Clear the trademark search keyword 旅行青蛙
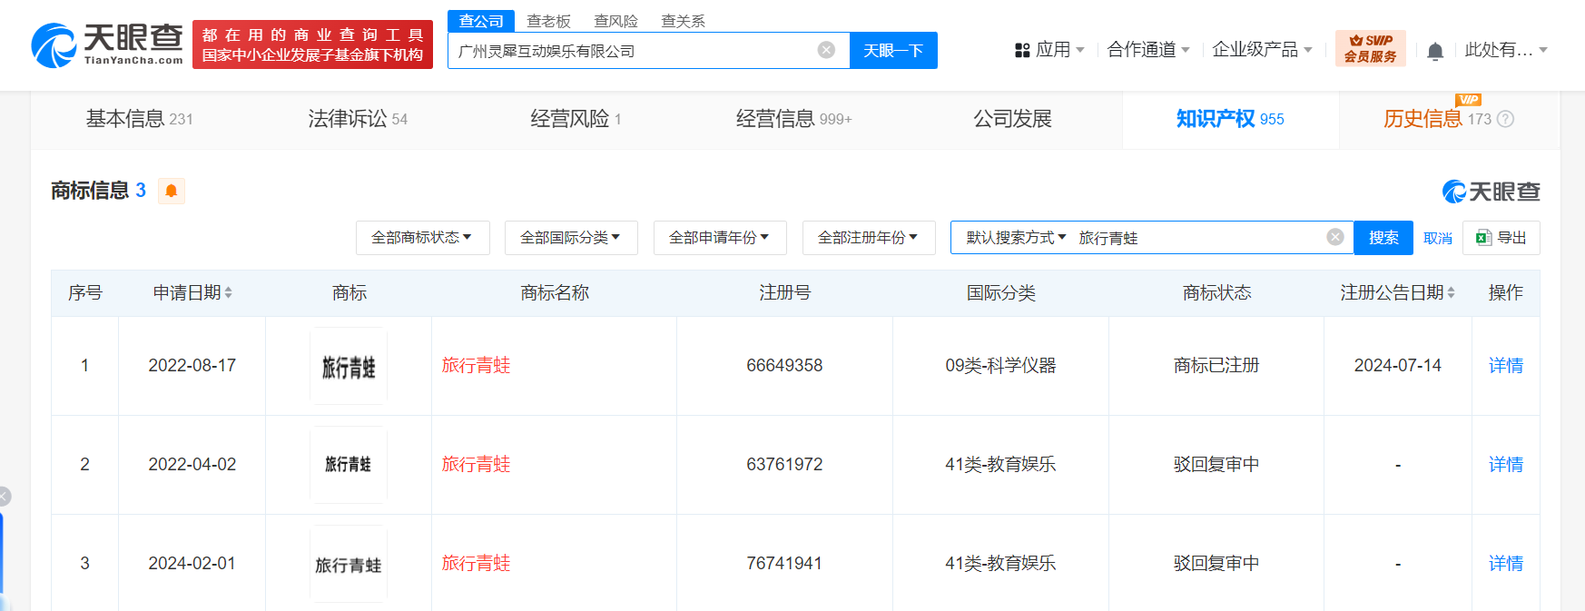 pyautogui.click(x=1335, y=237)
